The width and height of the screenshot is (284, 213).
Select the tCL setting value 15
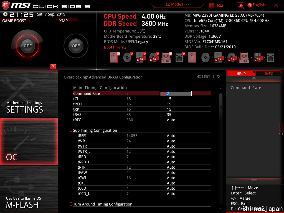(x=169, y=99)
